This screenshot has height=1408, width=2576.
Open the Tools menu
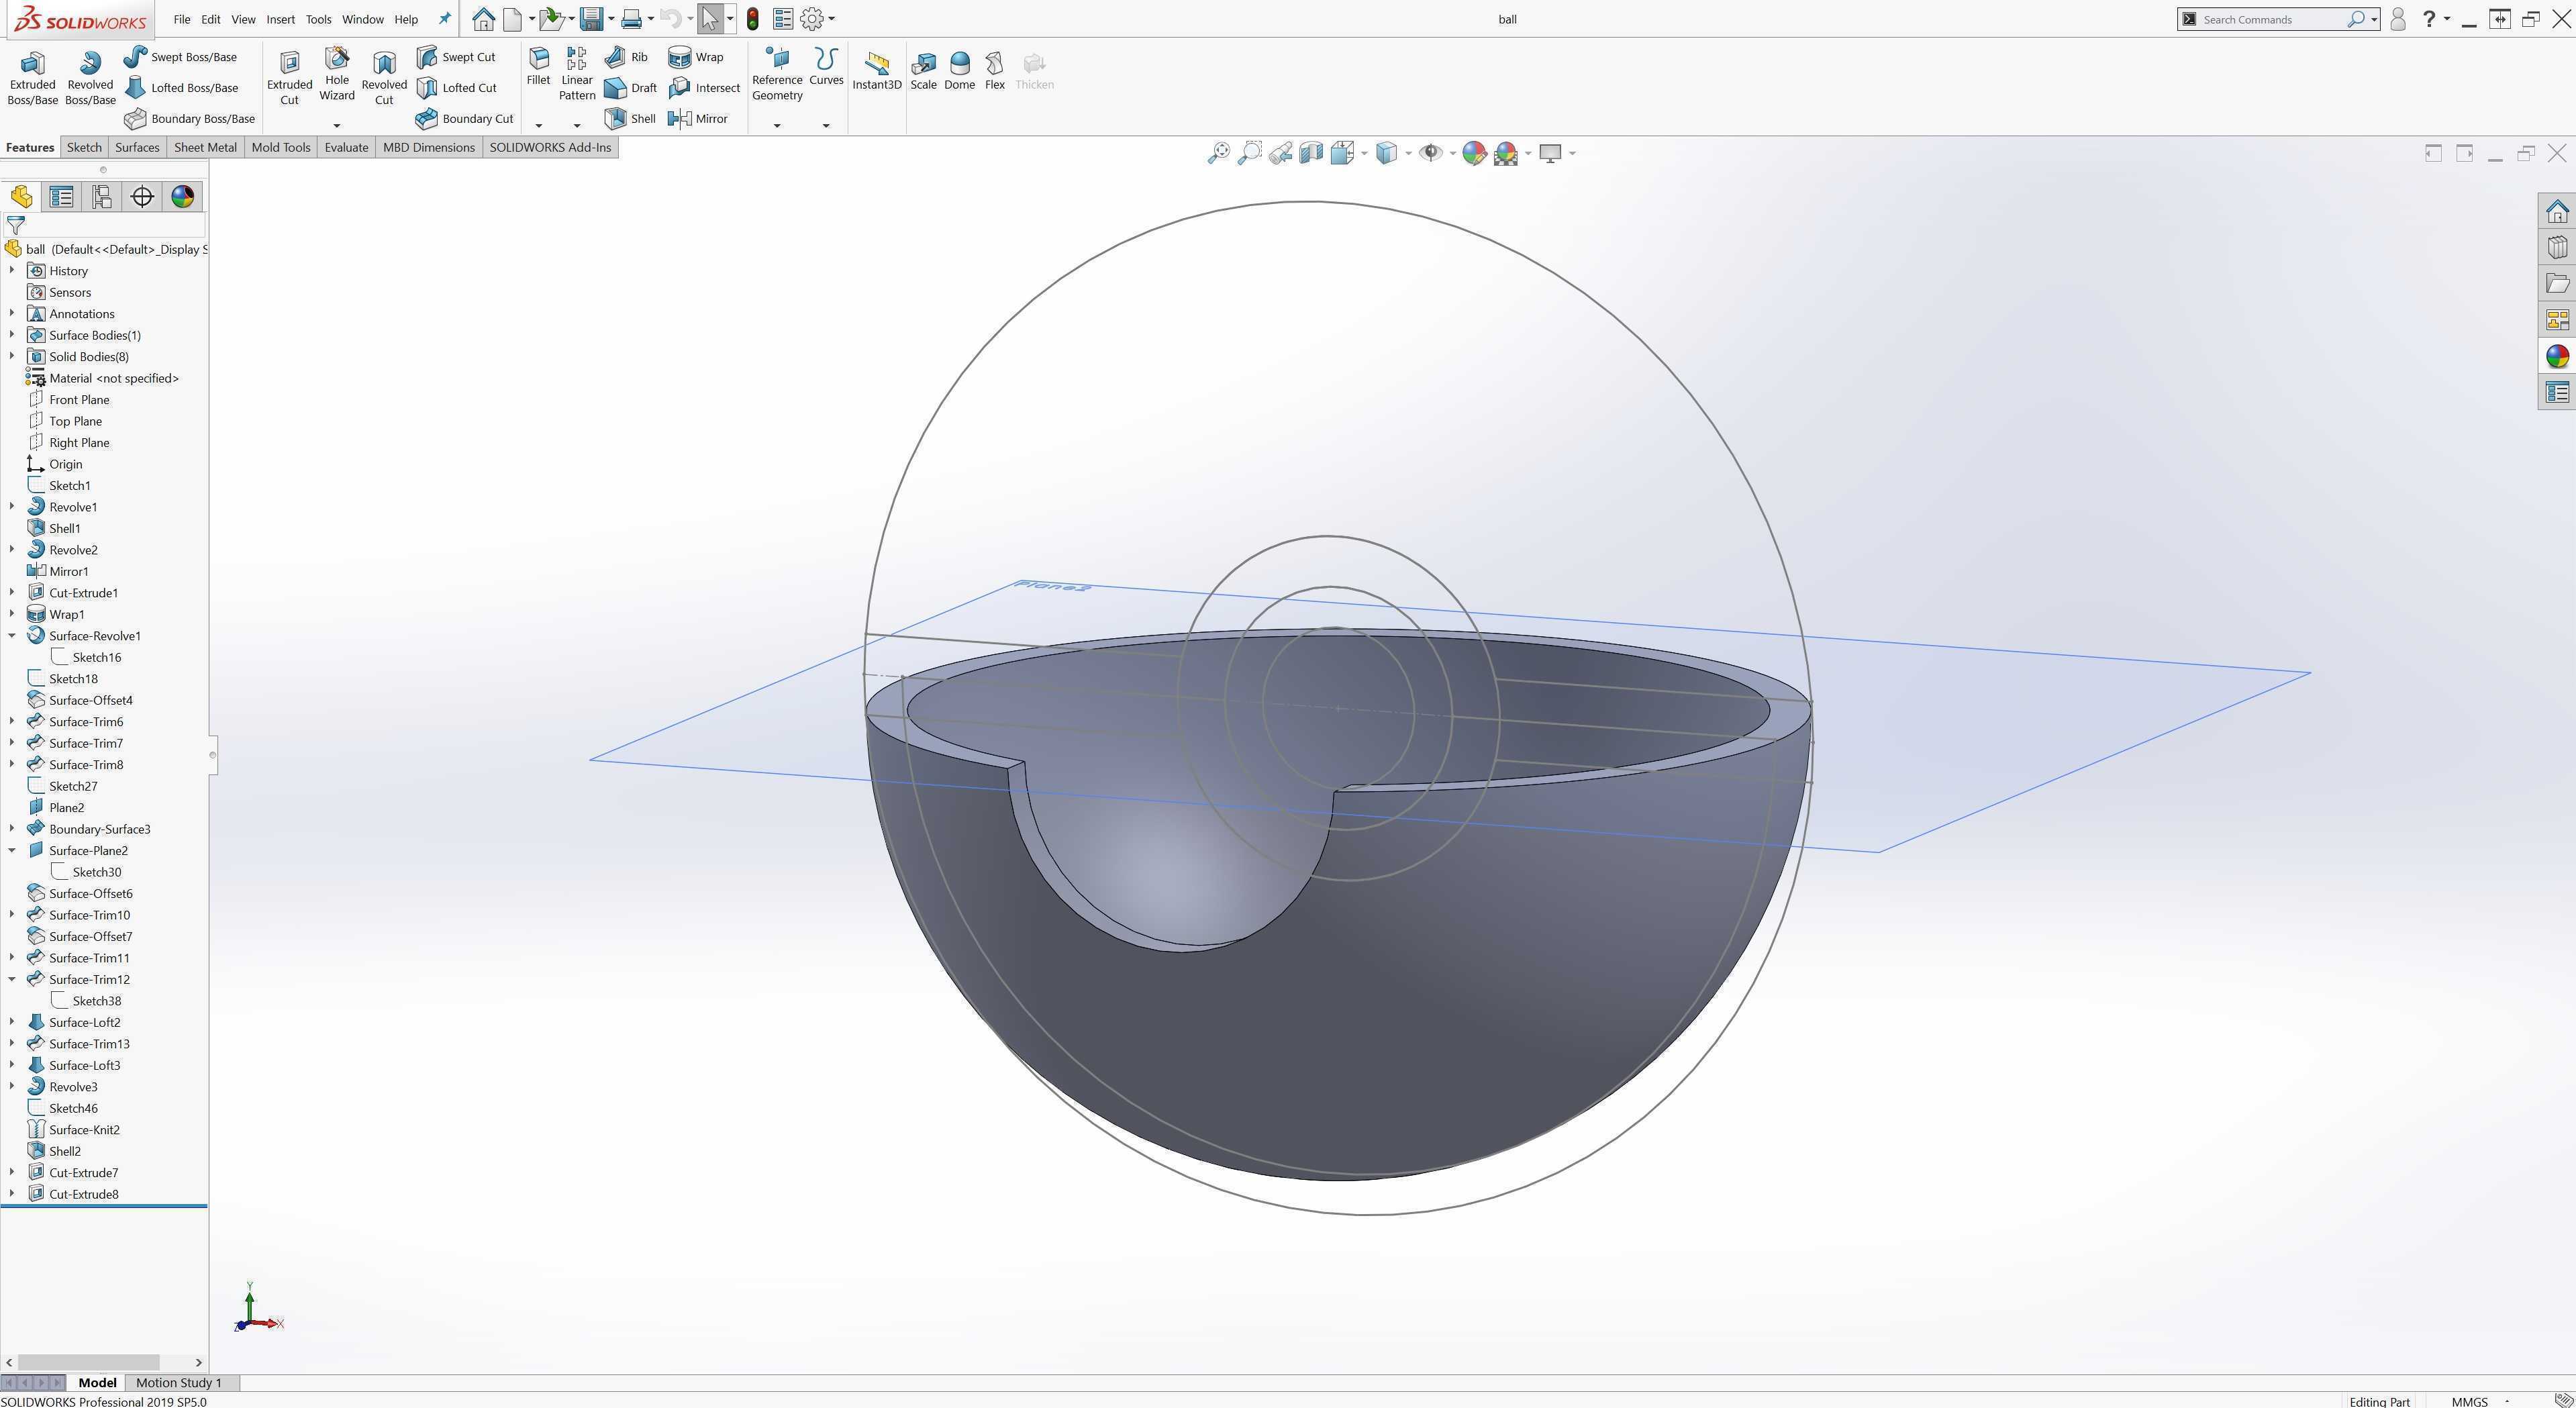(318, 19)
